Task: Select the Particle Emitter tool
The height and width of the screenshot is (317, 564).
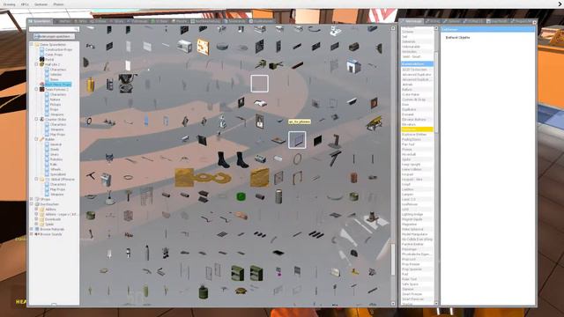Action: click(417, 244)
